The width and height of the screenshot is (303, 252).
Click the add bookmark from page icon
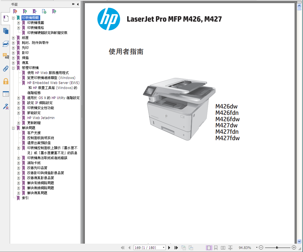44,12
